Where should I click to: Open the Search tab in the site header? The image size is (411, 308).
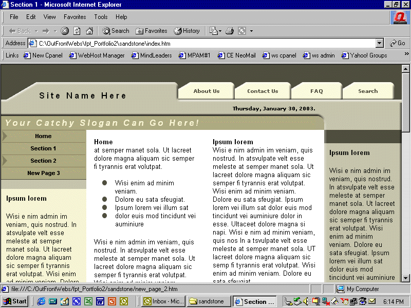(368, 91)
